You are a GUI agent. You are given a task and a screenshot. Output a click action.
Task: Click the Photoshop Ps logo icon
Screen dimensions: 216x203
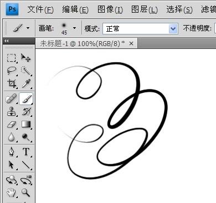(x=12, y=9)
